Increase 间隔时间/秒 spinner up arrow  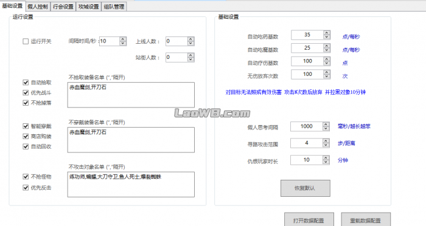pyautogui.click(x=123, y=39)
